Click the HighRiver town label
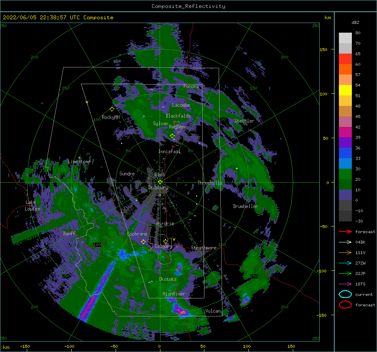377x352 pixels. [173, 294]
